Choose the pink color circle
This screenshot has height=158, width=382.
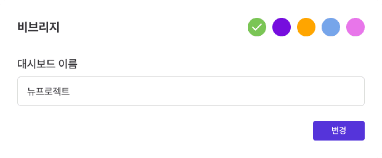355,27
